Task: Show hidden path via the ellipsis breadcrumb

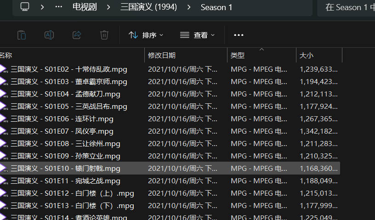Action: pos(59,7)
